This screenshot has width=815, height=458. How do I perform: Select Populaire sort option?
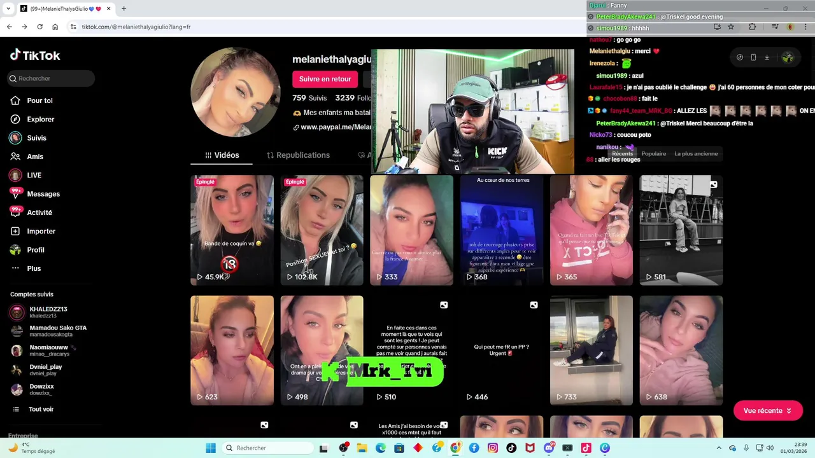[653, 154]
